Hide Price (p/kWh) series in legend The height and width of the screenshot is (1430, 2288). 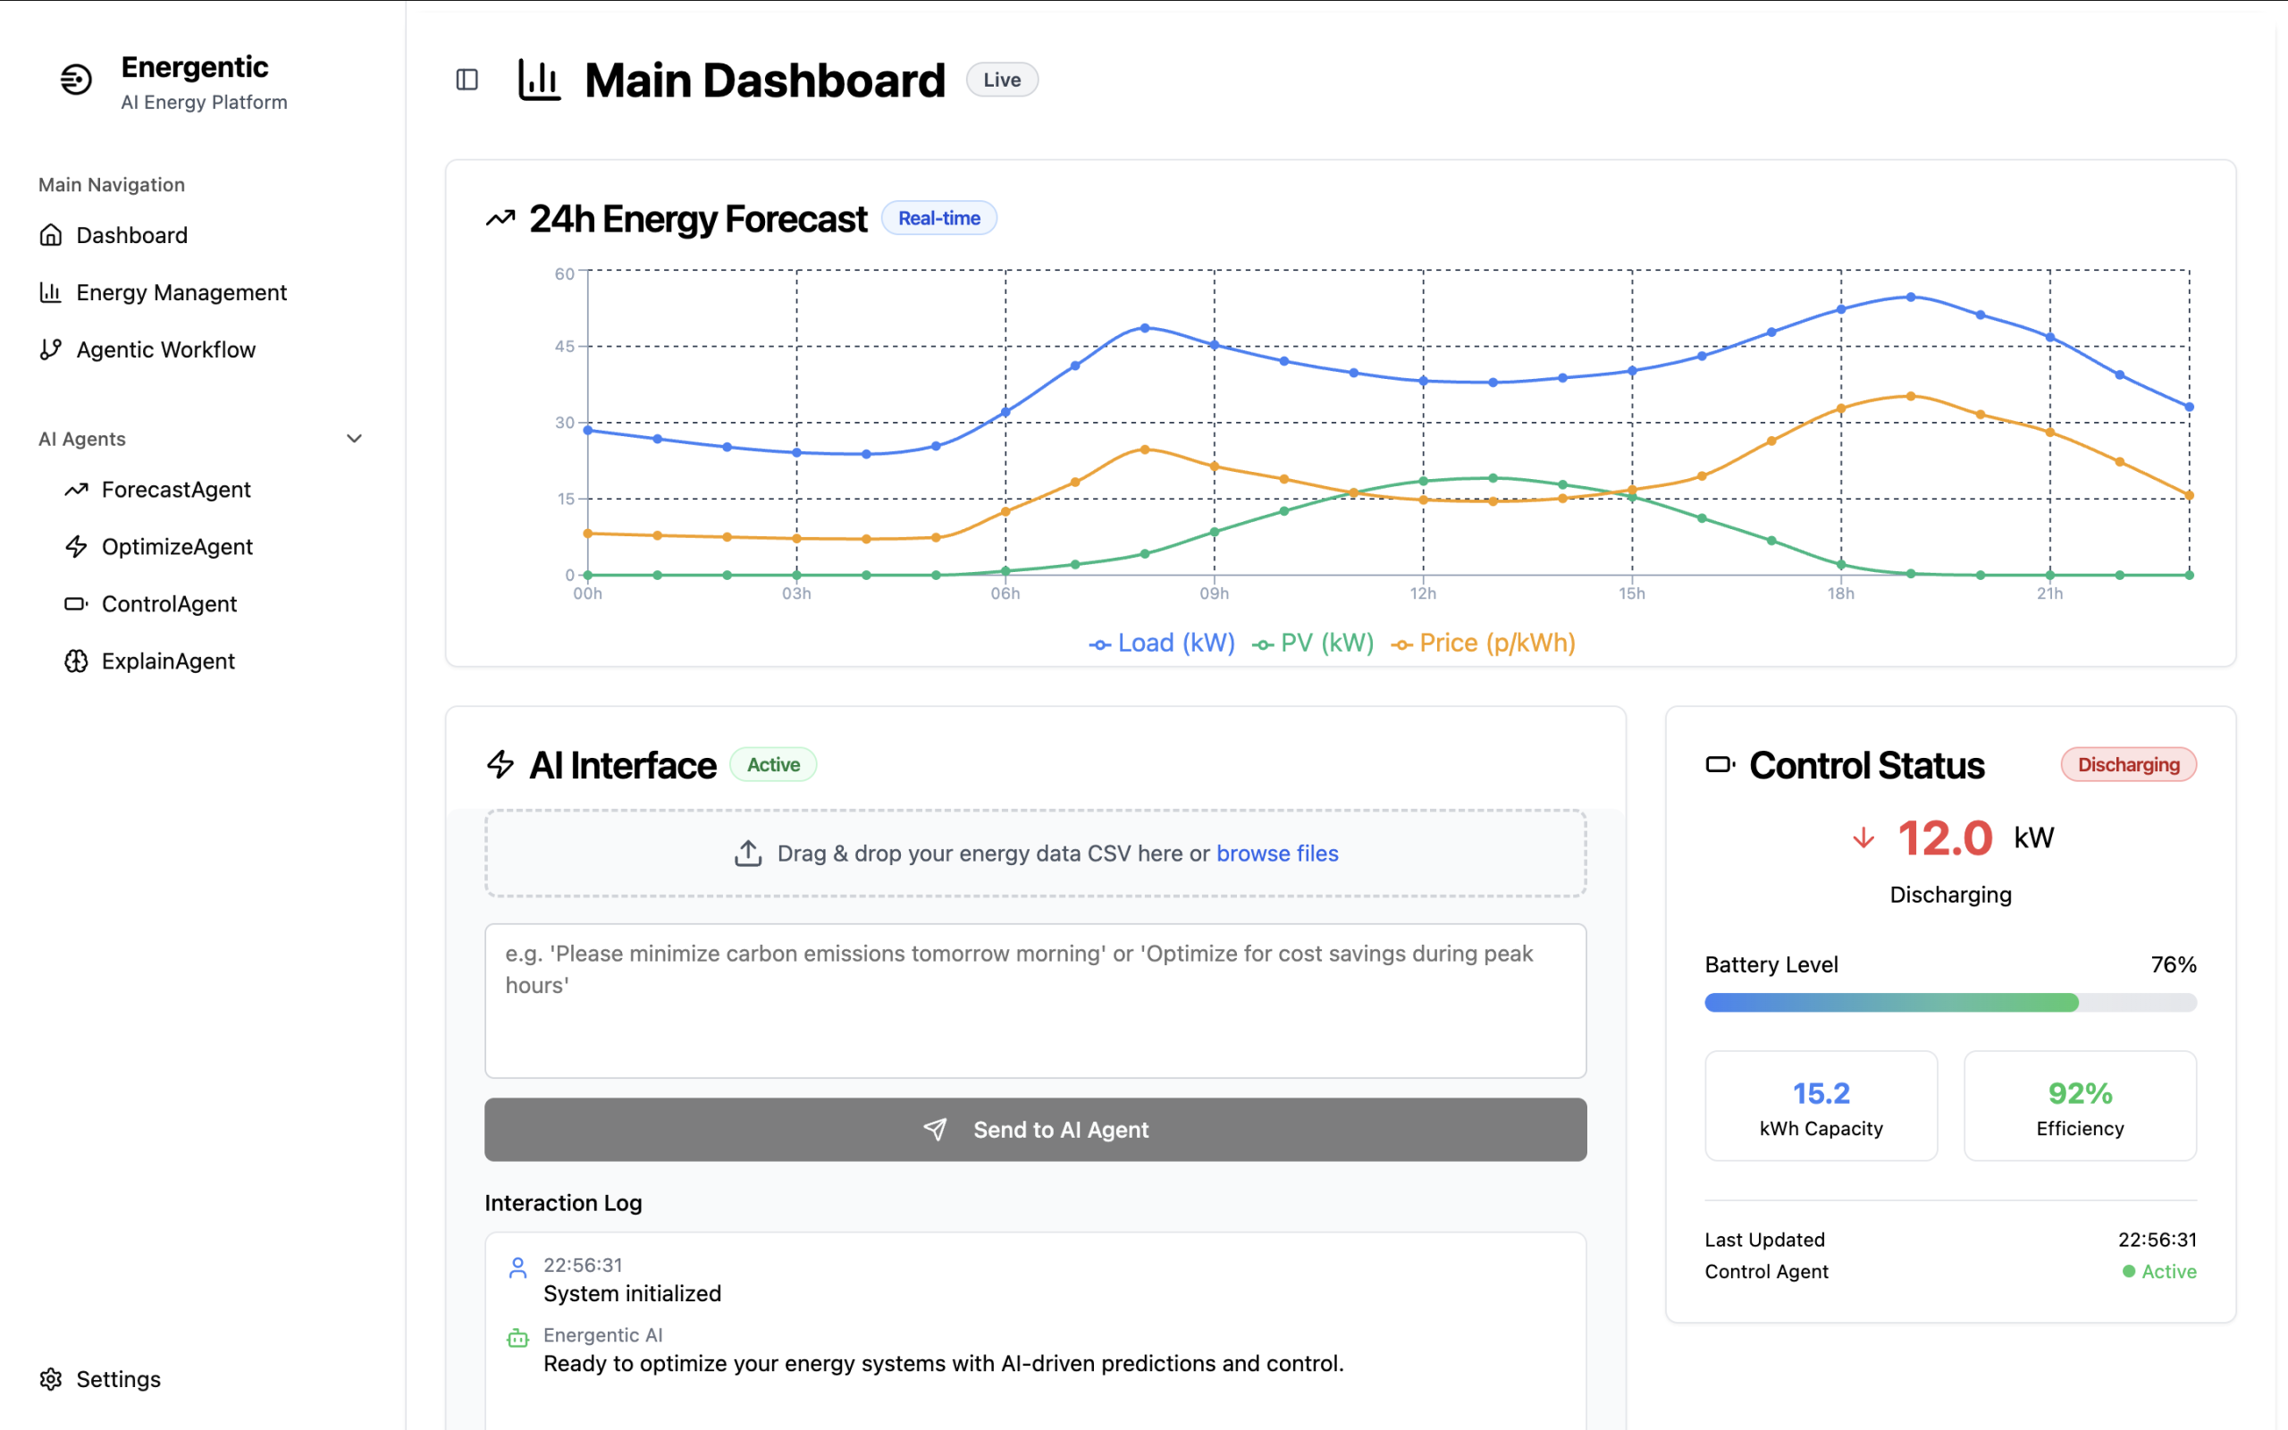pos(1483,643)
